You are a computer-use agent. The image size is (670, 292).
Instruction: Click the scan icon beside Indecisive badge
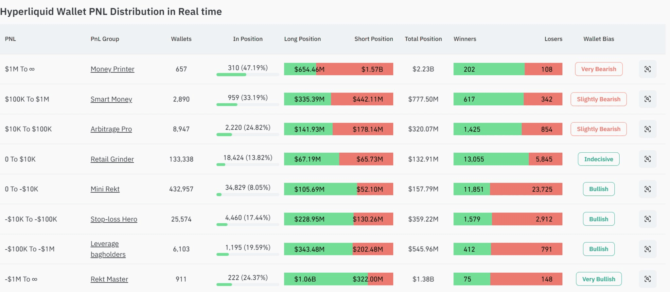647,159
